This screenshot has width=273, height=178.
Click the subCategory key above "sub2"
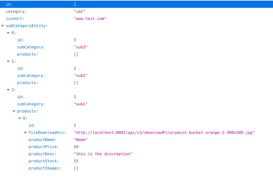pyautogui.click(x=31, y=75)
